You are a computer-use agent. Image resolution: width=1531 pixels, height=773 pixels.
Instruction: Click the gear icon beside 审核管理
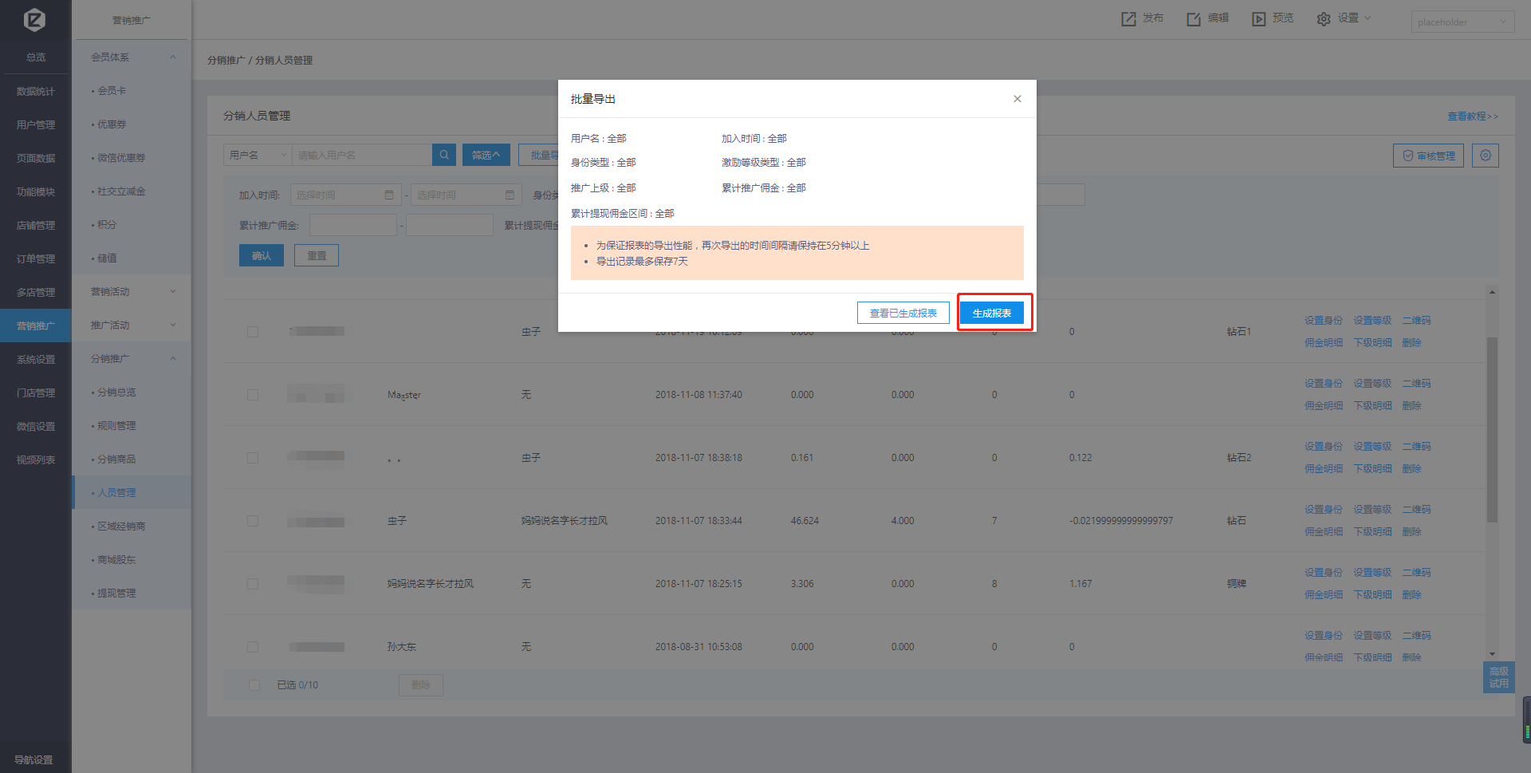click(1486, 156)
